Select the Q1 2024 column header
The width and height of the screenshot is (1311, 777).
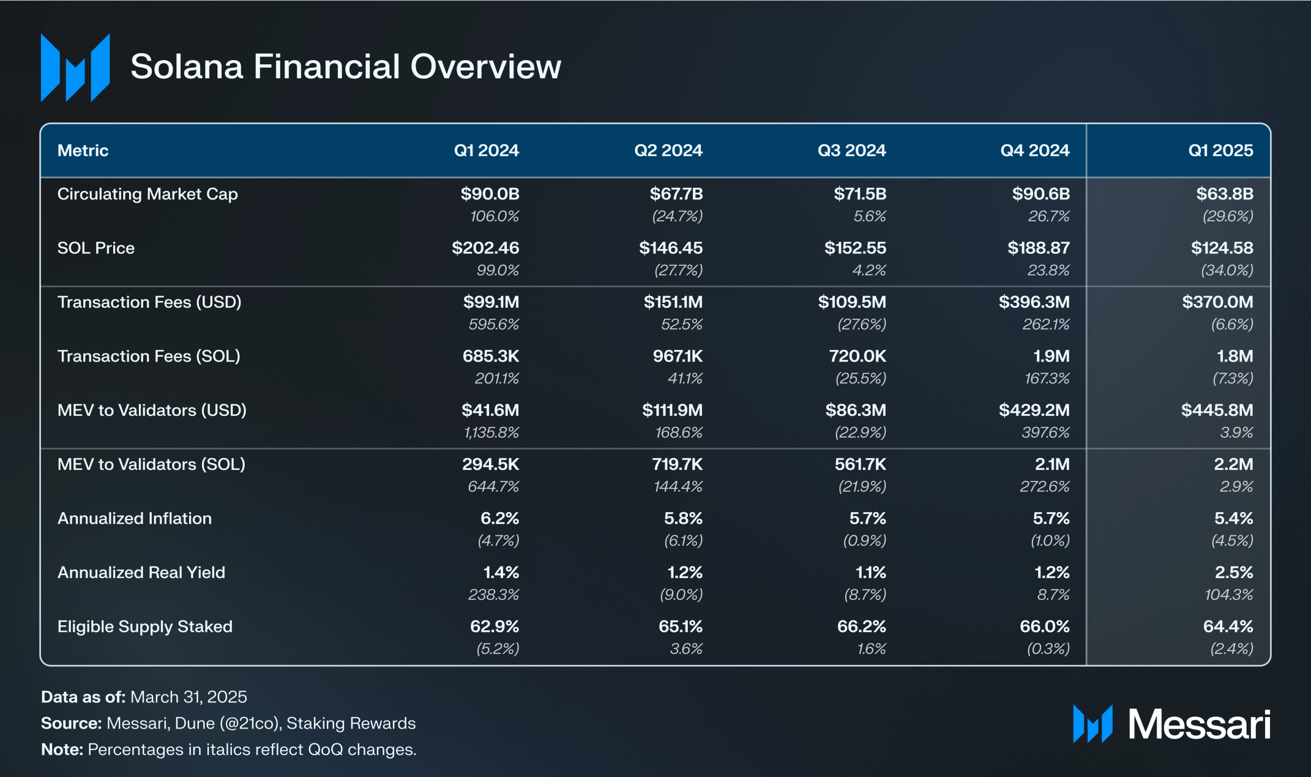(486, 151)
